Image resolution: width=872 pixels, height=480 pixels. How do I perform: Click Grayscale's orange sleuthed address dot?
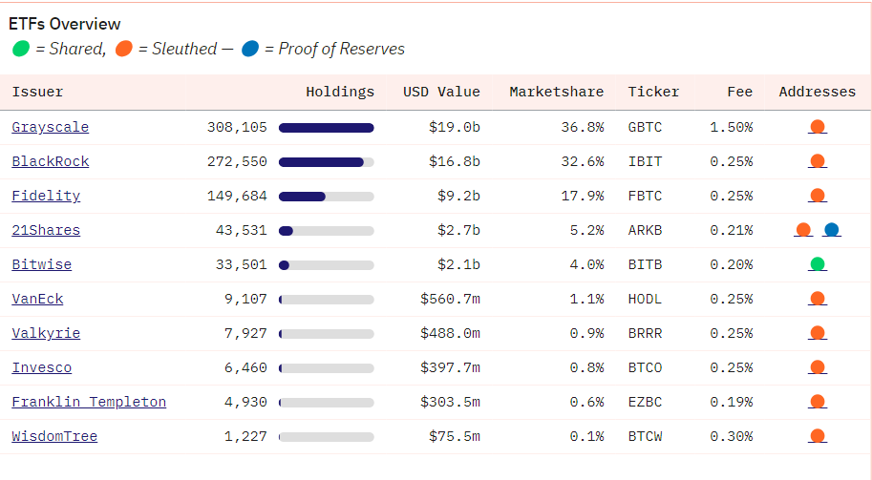[x=817, y=127]
